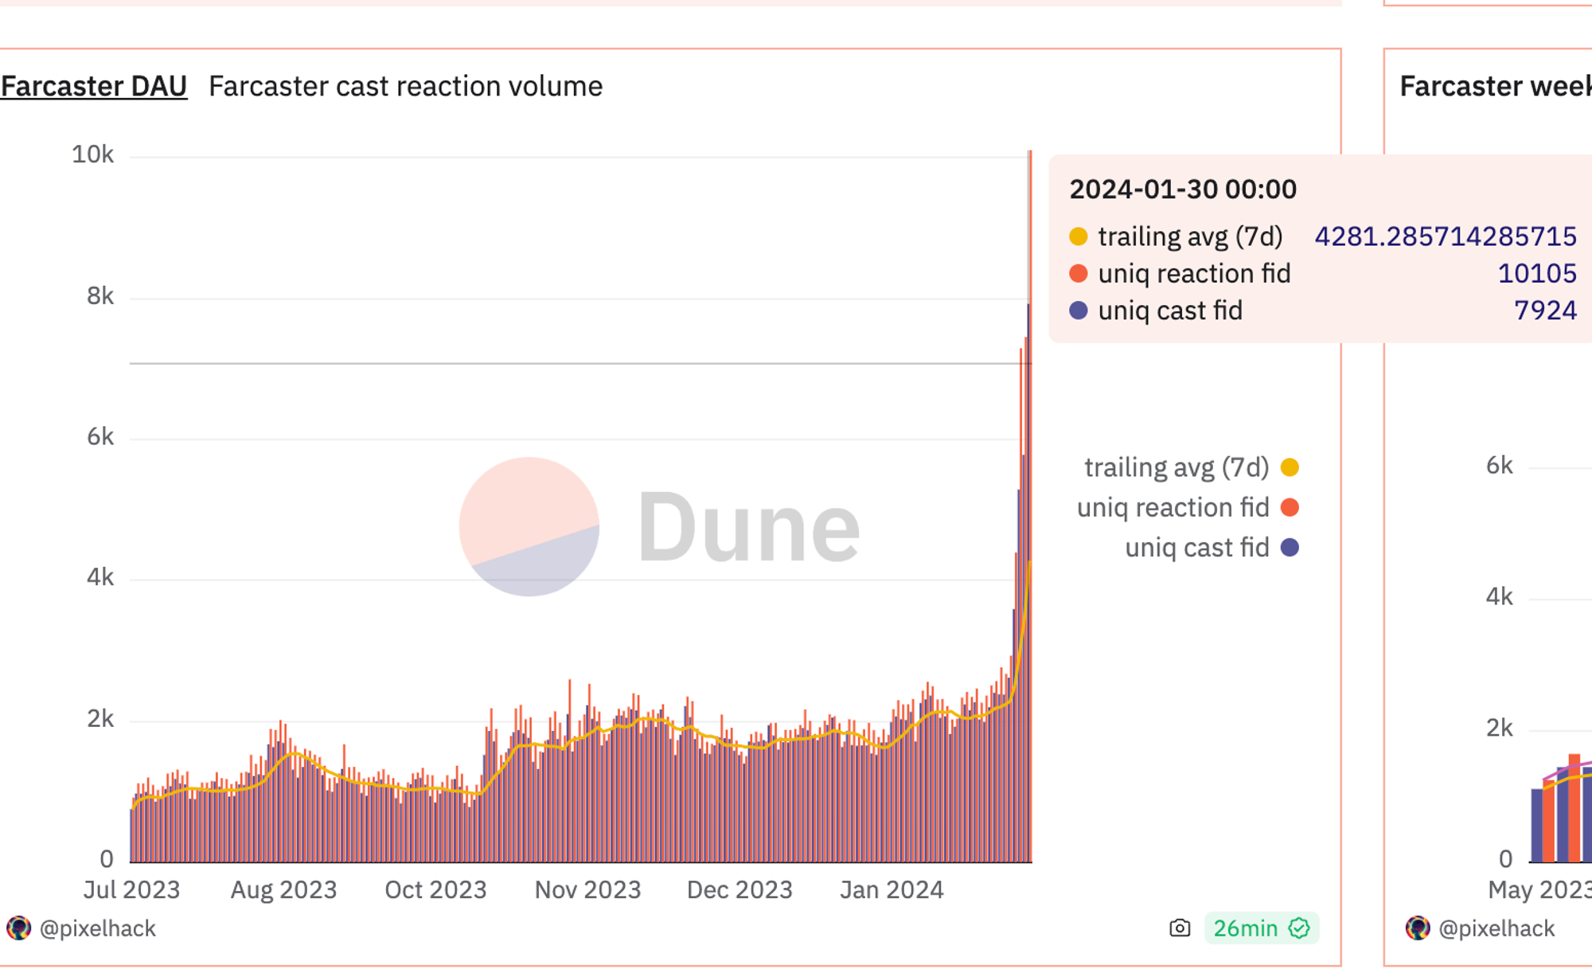
Task: Click the Farcaster weekly chart title
Action: pyautogui.click(x=1495, y=86)
